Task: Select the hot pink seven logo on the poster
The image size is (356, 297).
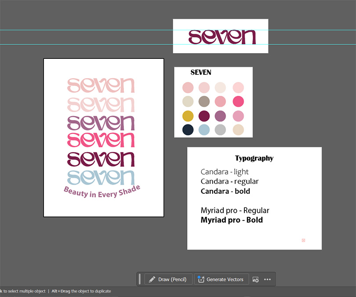Action: (x=101, y=140)
